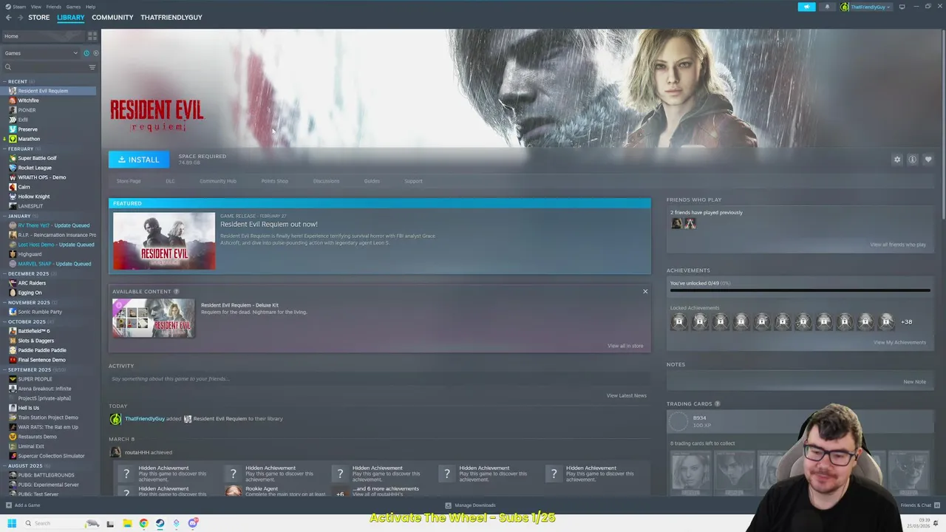Image resolution: width=946 pixels, height=532 pixels.
Task: Open the featured Resident Evil Requiem news thumbnail
Action: click(164, 241)
